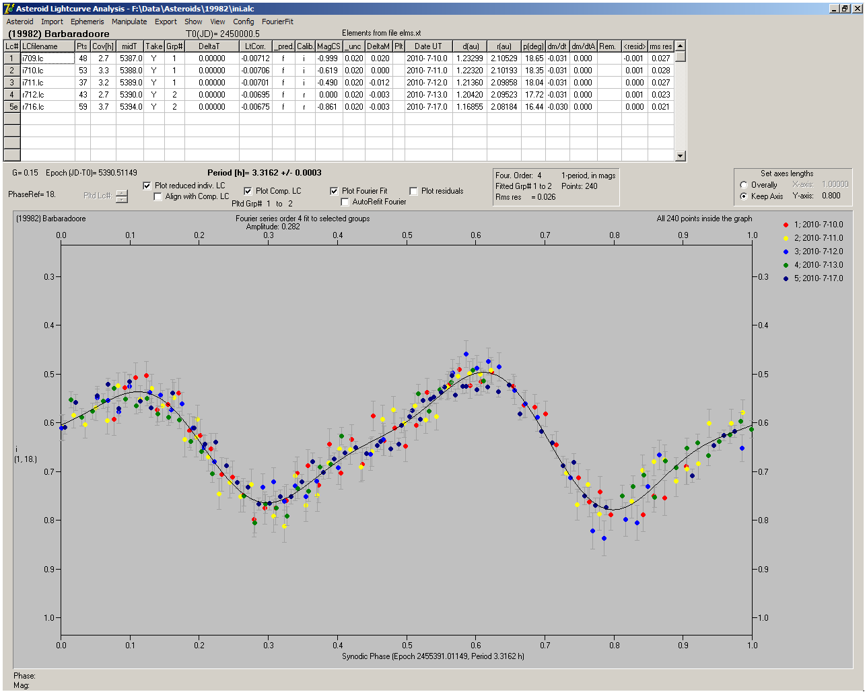The width and height of the screenshot is (867, 694).
Task: Select row header 5e in lightcurve table
Action: [x=12, y=107]
